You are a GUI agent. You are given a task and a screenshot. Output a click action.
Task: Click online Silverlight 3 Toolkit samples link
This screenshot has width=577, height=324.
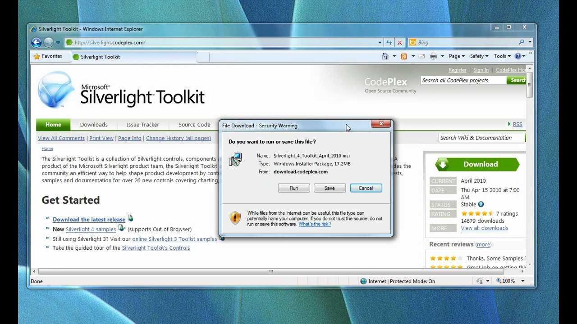pyautogui.click(x=174, y=239)
